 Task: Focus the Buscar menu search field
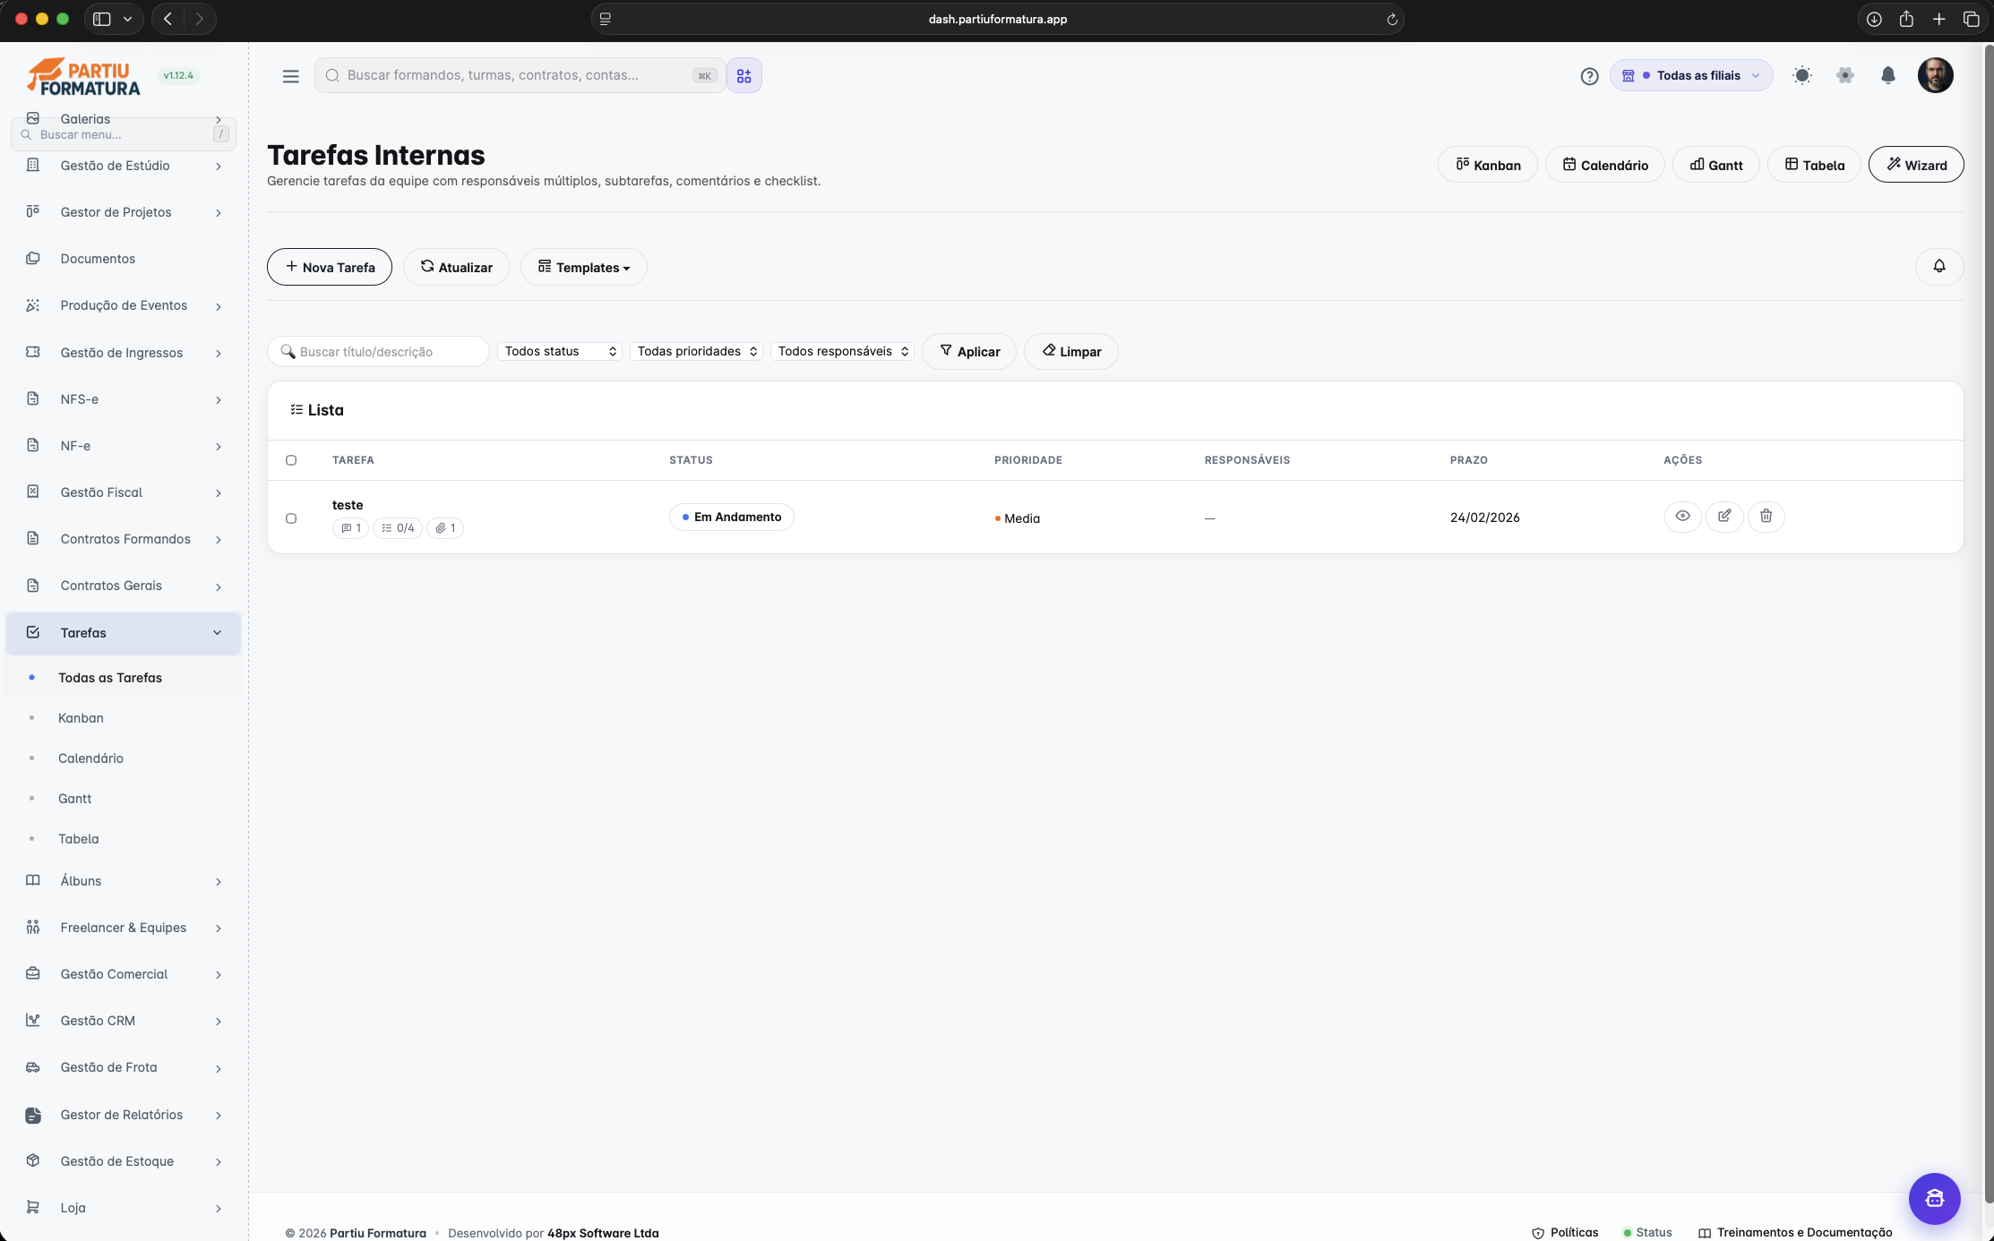[123, 135]
